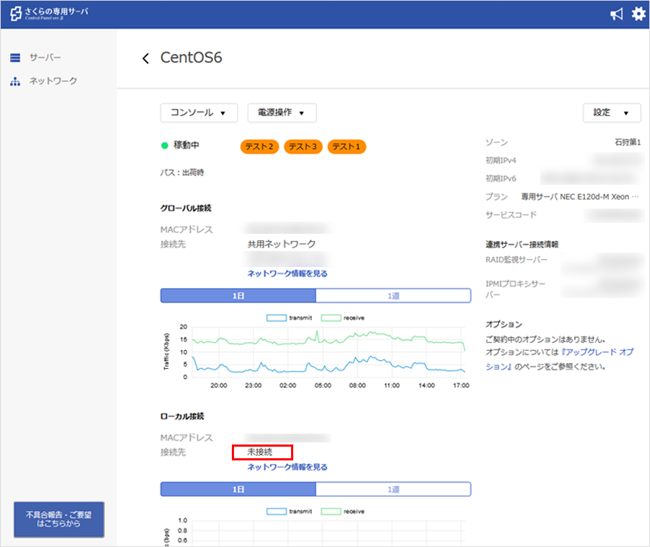The image size is (650, 547).
Task: Click the サーバー sidebar list icon
Action: pos(15,58)
